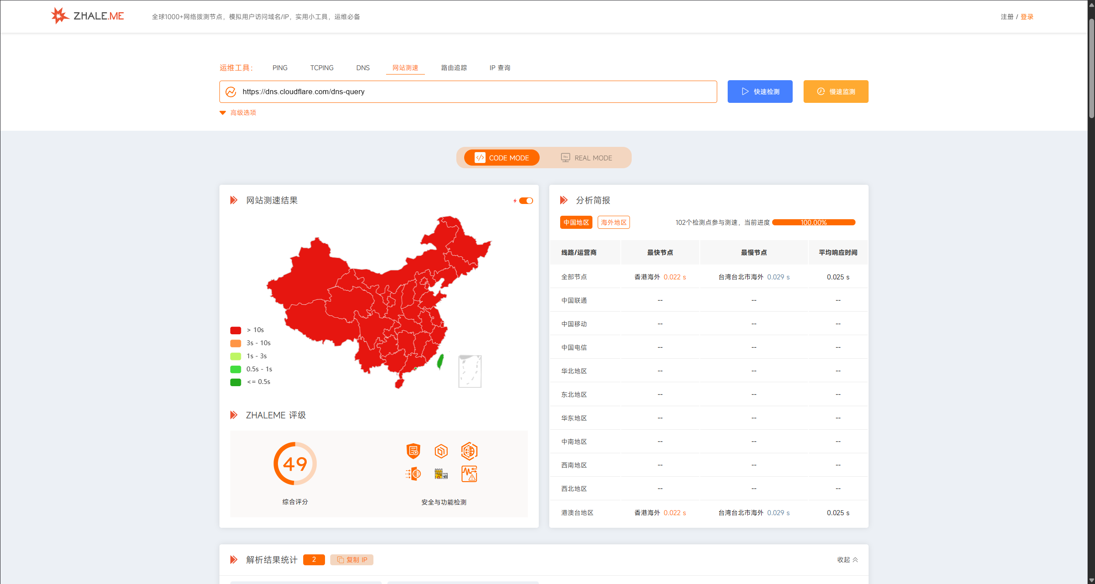Open the 登录 login link
The height and width of the screenshot is (584, 1095).
point(1027,17)
